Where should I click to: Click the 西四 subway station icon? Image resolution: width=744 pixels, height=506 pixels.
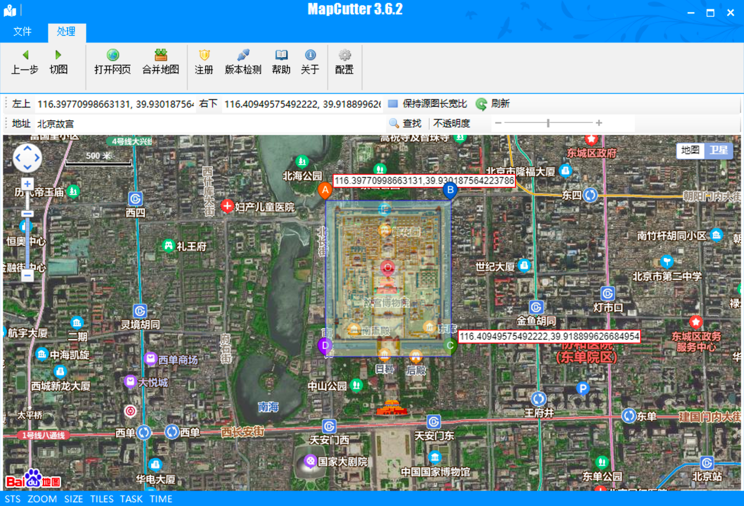135,199
